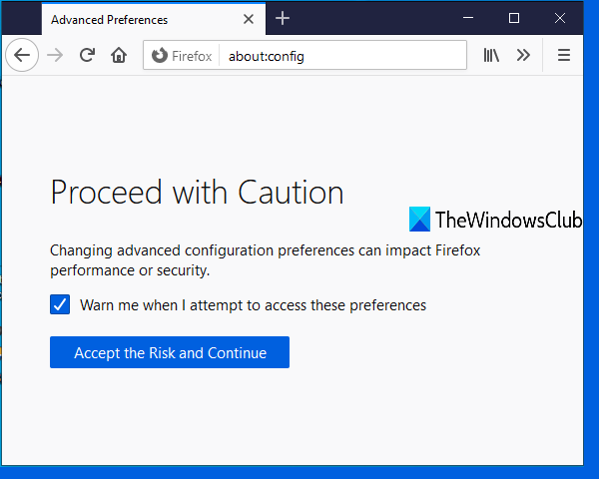Click the forward arrow button

(55, 56)
